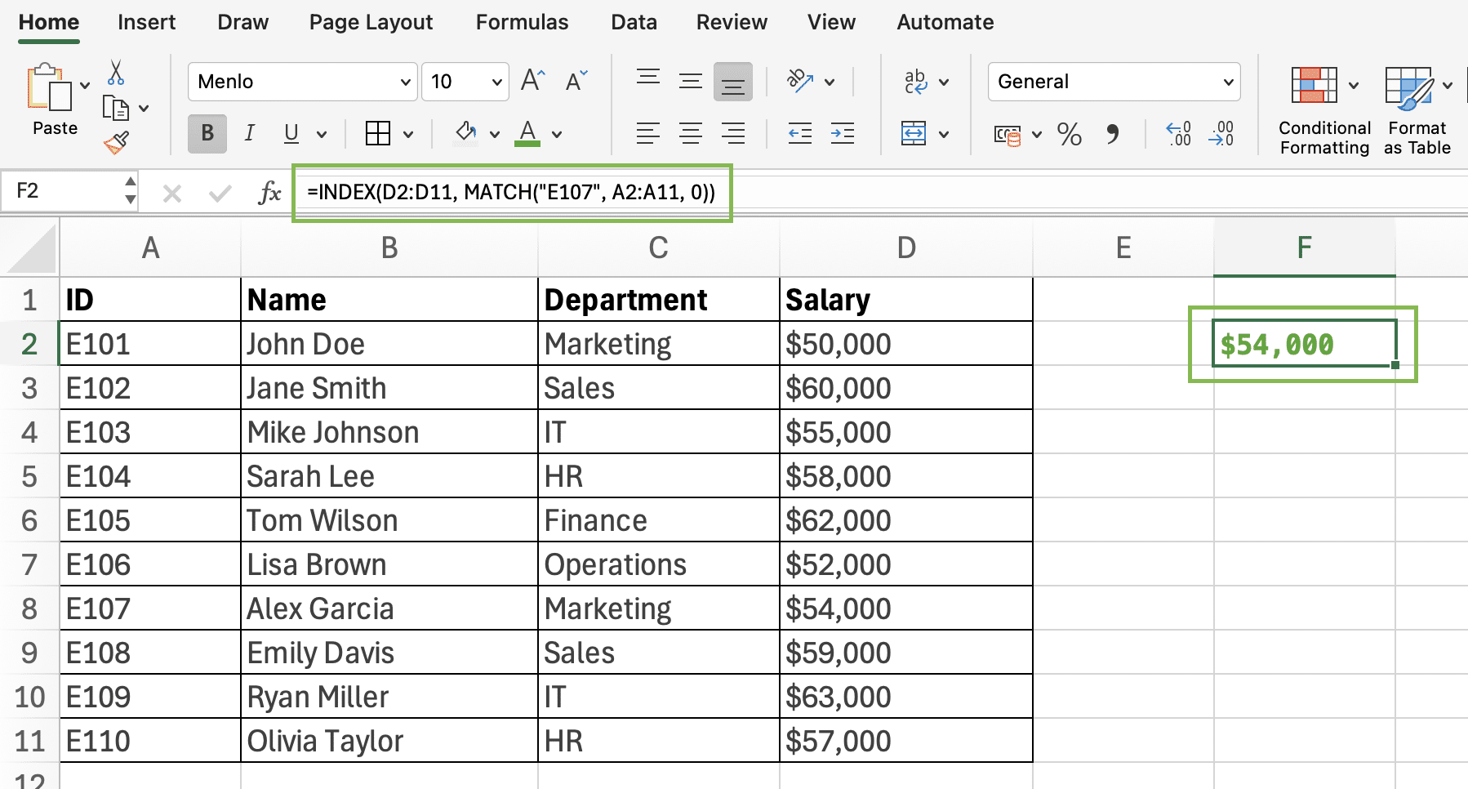
Task: Click the font color A swatch
Action: (x=527, y=133)
